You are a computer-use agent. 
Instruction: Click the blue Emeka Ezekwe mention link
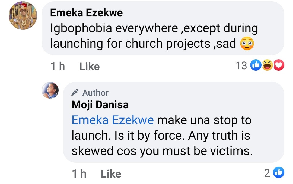[113, 120]
